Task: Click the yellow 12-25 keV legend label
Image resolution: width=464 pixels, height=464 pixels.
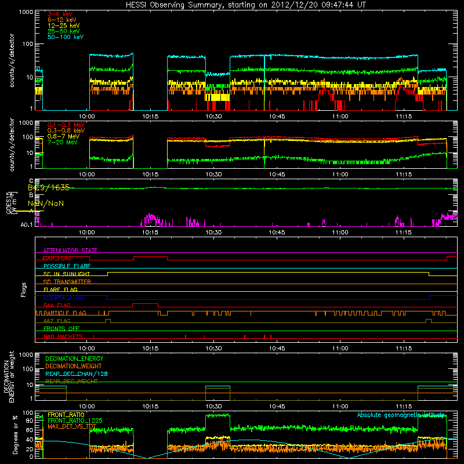Action: tap(64, 26)
